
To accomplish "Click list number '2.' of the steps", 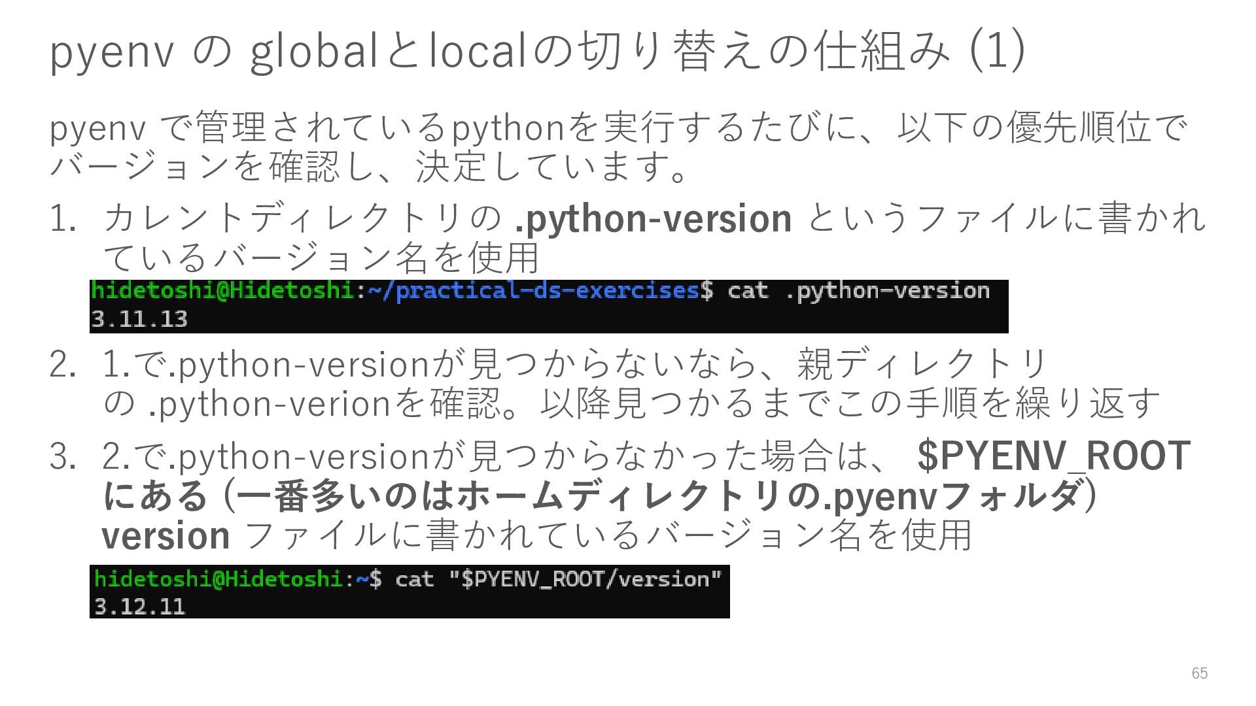I will pos(63,365).
